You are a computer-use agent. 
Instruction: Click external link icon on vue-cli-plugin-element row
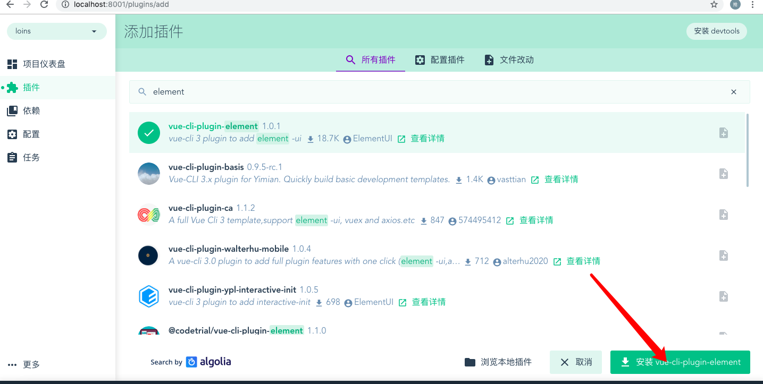tap(401, 139)
